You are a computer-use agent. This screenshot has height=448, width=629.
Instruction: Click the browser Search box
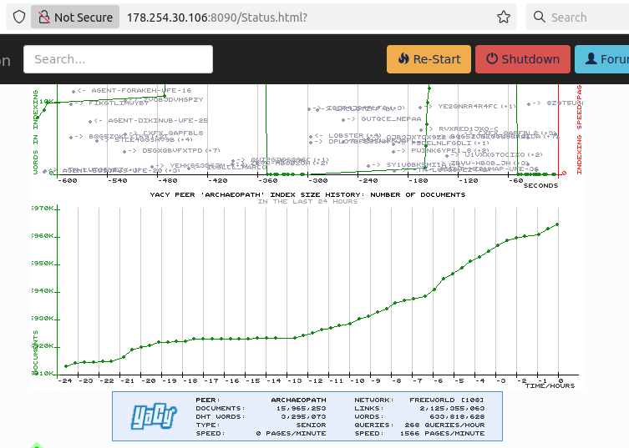point(578,18)
